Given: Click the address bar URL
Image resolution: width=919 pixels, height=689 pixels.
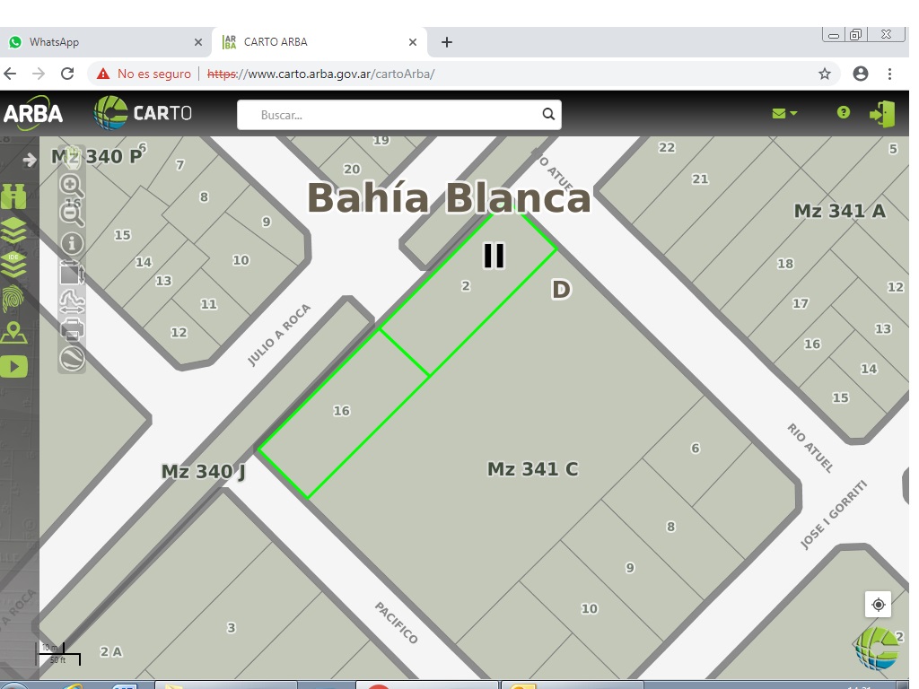Looking at the screenshot, I should (x=320, y=74).
